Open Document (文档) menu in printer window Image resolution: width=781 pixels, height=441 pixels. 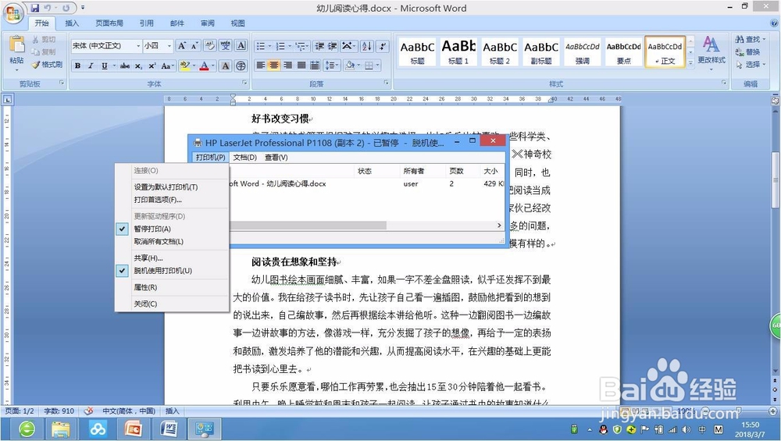point(245,158)
